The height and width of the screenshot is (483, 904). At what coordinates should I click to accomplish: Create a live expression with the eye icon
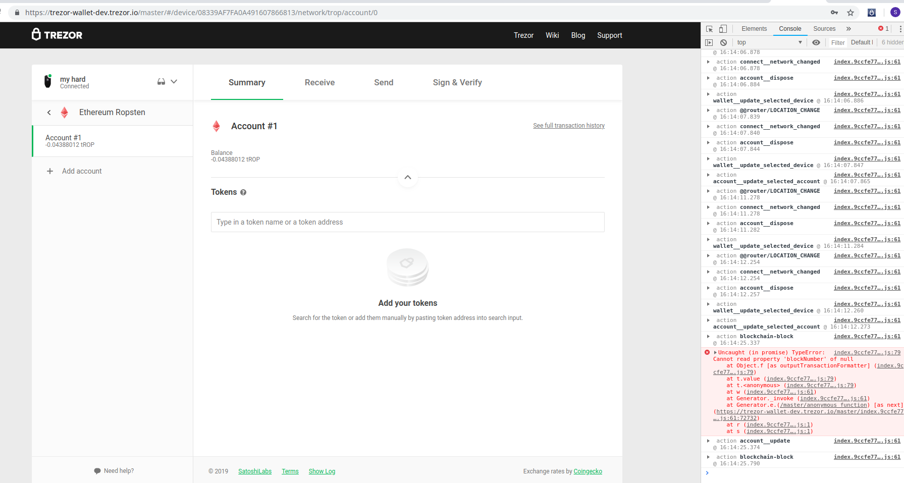point(816,42)
